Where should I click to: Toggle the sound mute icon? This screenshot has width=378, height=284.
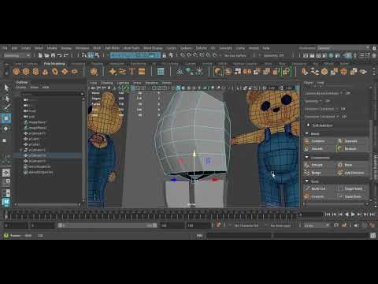[x=356, y=226]
